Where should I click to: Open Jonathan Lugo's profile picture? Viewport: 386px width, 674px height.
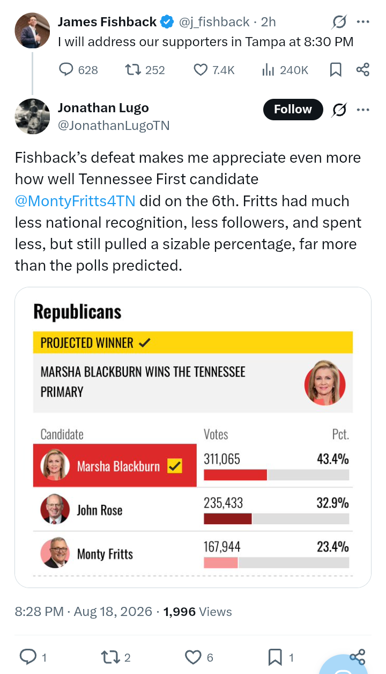pyautogui.click(x=32, y=116)
